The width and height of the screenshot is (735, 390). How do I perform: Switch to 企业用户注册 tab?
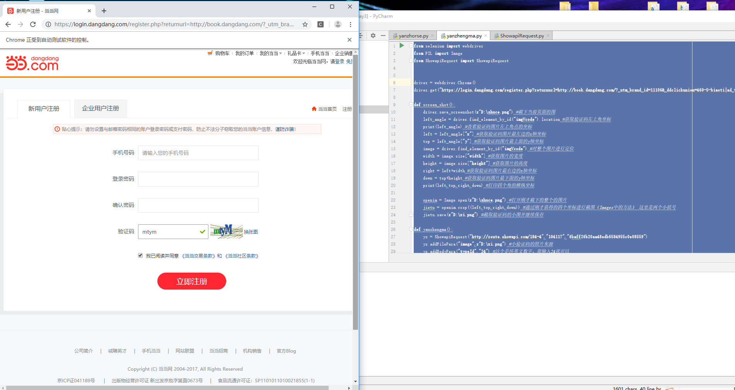[x=101, y=109]
